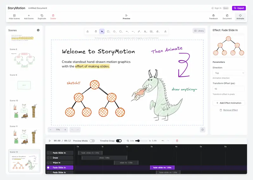The width and height of the screenshot is (253, 180).
Task: Select the Wipe In track label
Action: [x=57, y=163]
